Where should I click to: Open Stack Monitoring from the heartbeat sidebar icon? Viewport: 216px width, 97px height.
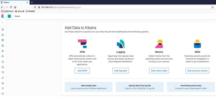point(3,94)
